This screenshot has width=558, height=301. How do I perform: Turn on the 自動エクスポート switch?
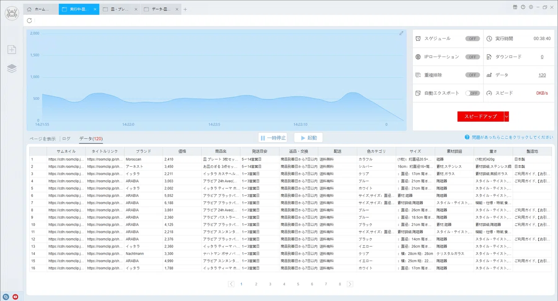(472, 93)
